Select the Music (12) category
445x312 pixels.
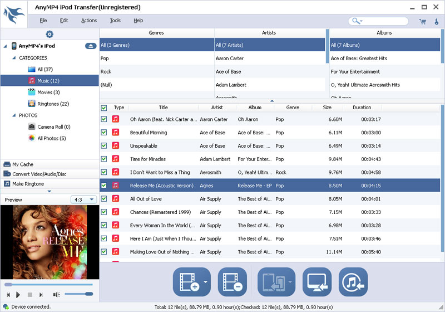tap(50, 81)
